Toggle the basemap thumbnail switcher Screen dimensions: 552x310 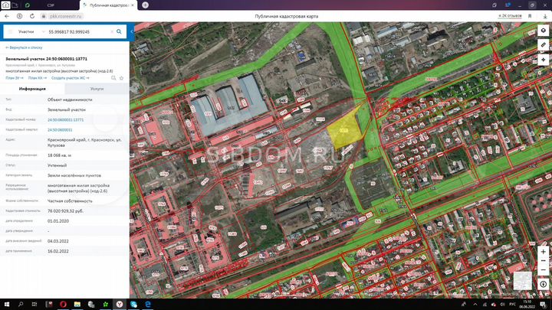[x=522, y=280]
